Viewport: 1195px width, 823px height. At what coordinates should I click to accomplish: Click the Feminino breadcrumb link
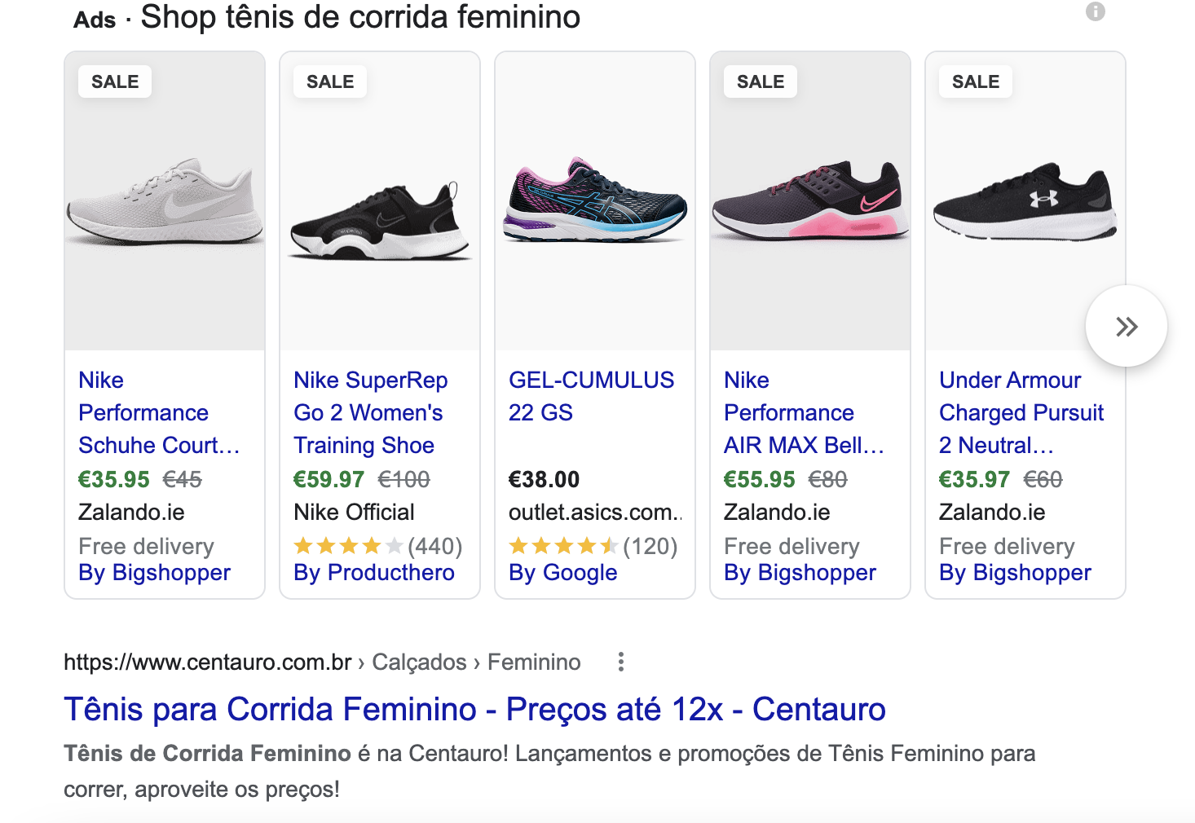534,662
